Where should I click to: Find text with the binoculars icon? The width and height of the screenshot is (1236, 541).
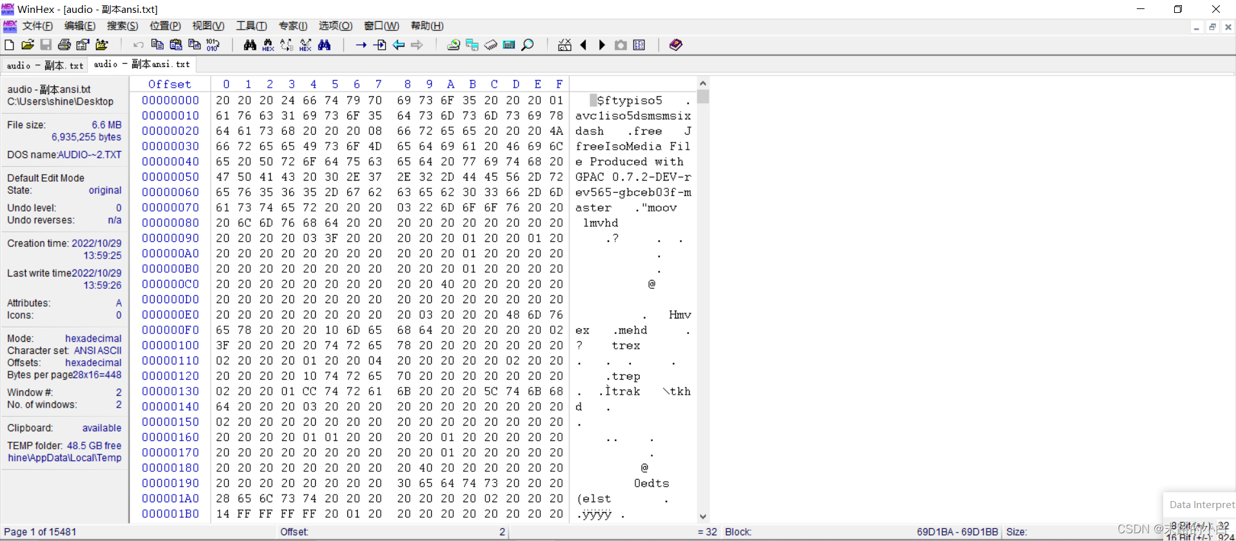click(x=250, y=44)
